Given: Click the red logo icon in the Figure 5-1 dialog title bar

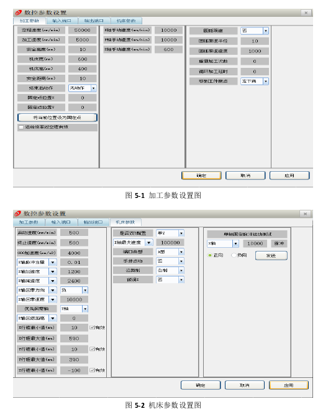Looking at the screenshot, I should [x=18, y=12].
